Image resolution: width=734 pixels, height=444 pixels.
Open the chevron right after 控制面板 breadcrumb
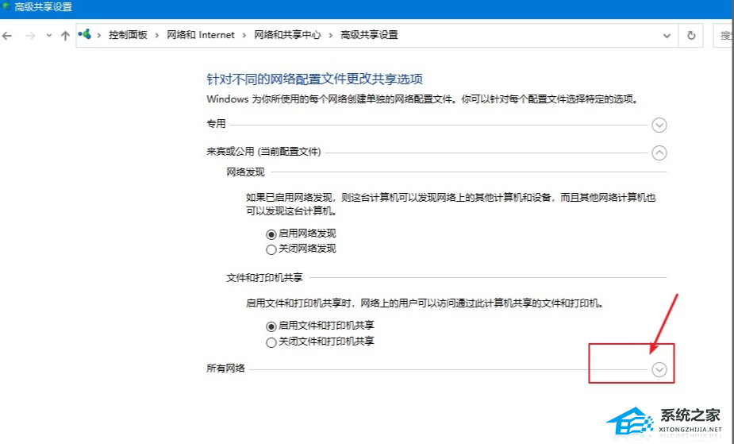(x=157, y=35)
